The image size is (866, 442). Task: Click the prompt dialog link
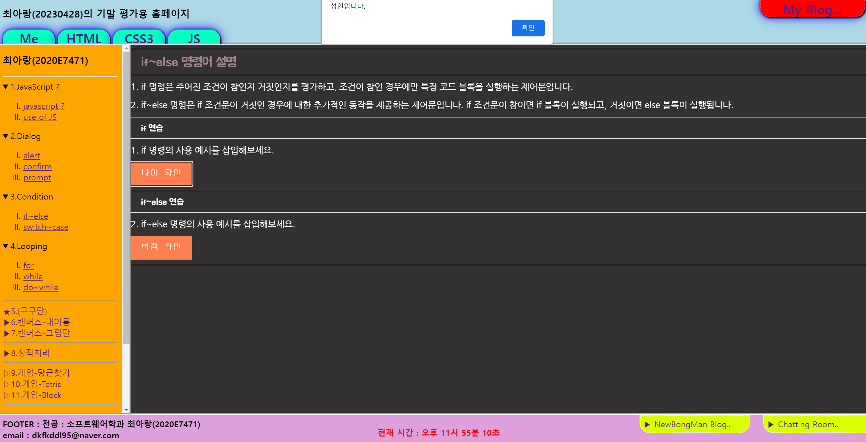[37, 178]
